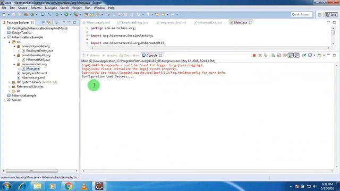The height and width of the screenshot is (191, 340).
Task: Switch to the hibernate.cfg.xml editor tab
Action: 96,22
